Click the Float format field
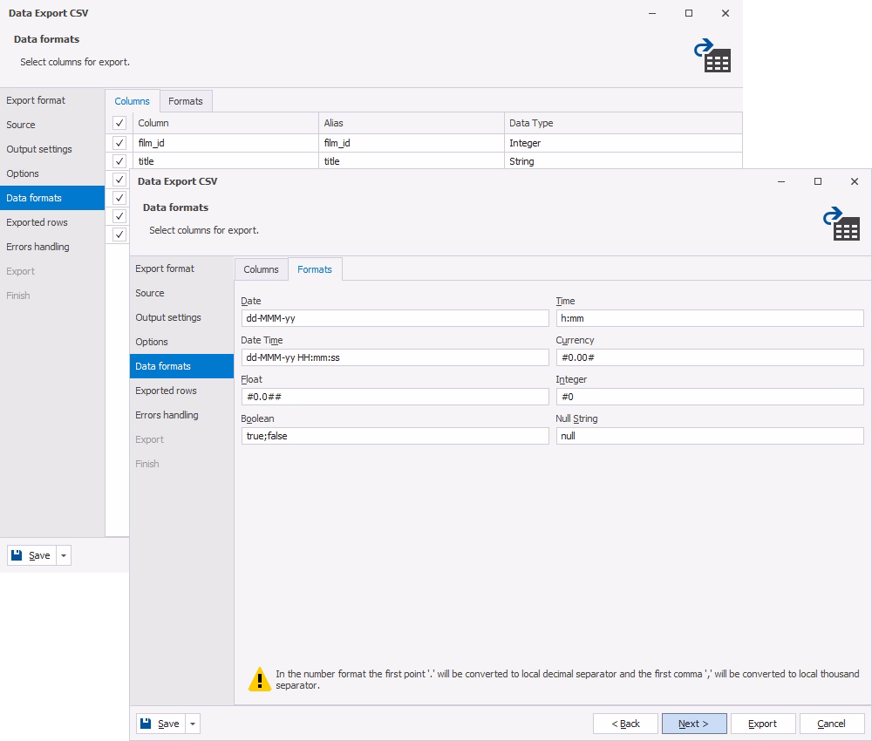The width and height of the screenshot is (872, 741). (x=395, y=397)
